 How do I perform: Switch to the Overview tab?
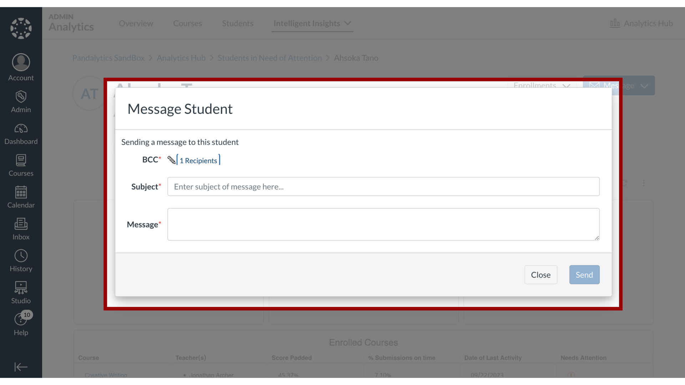point(136,24)
